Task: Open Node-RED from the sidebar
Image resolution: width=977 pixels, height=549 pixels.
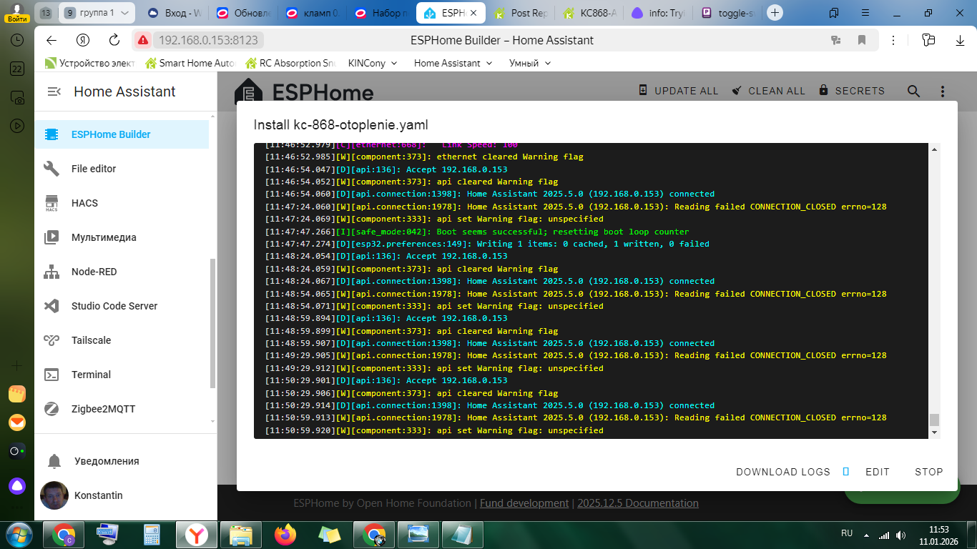Action: coord(94,272)
